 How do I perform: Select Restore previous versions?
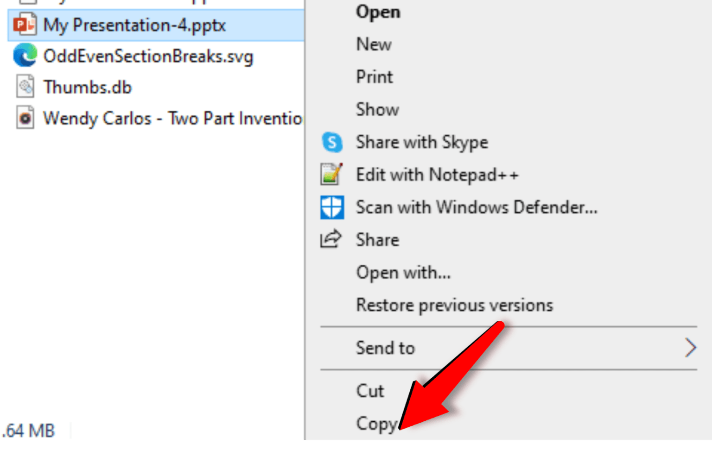tap(454, 305)
